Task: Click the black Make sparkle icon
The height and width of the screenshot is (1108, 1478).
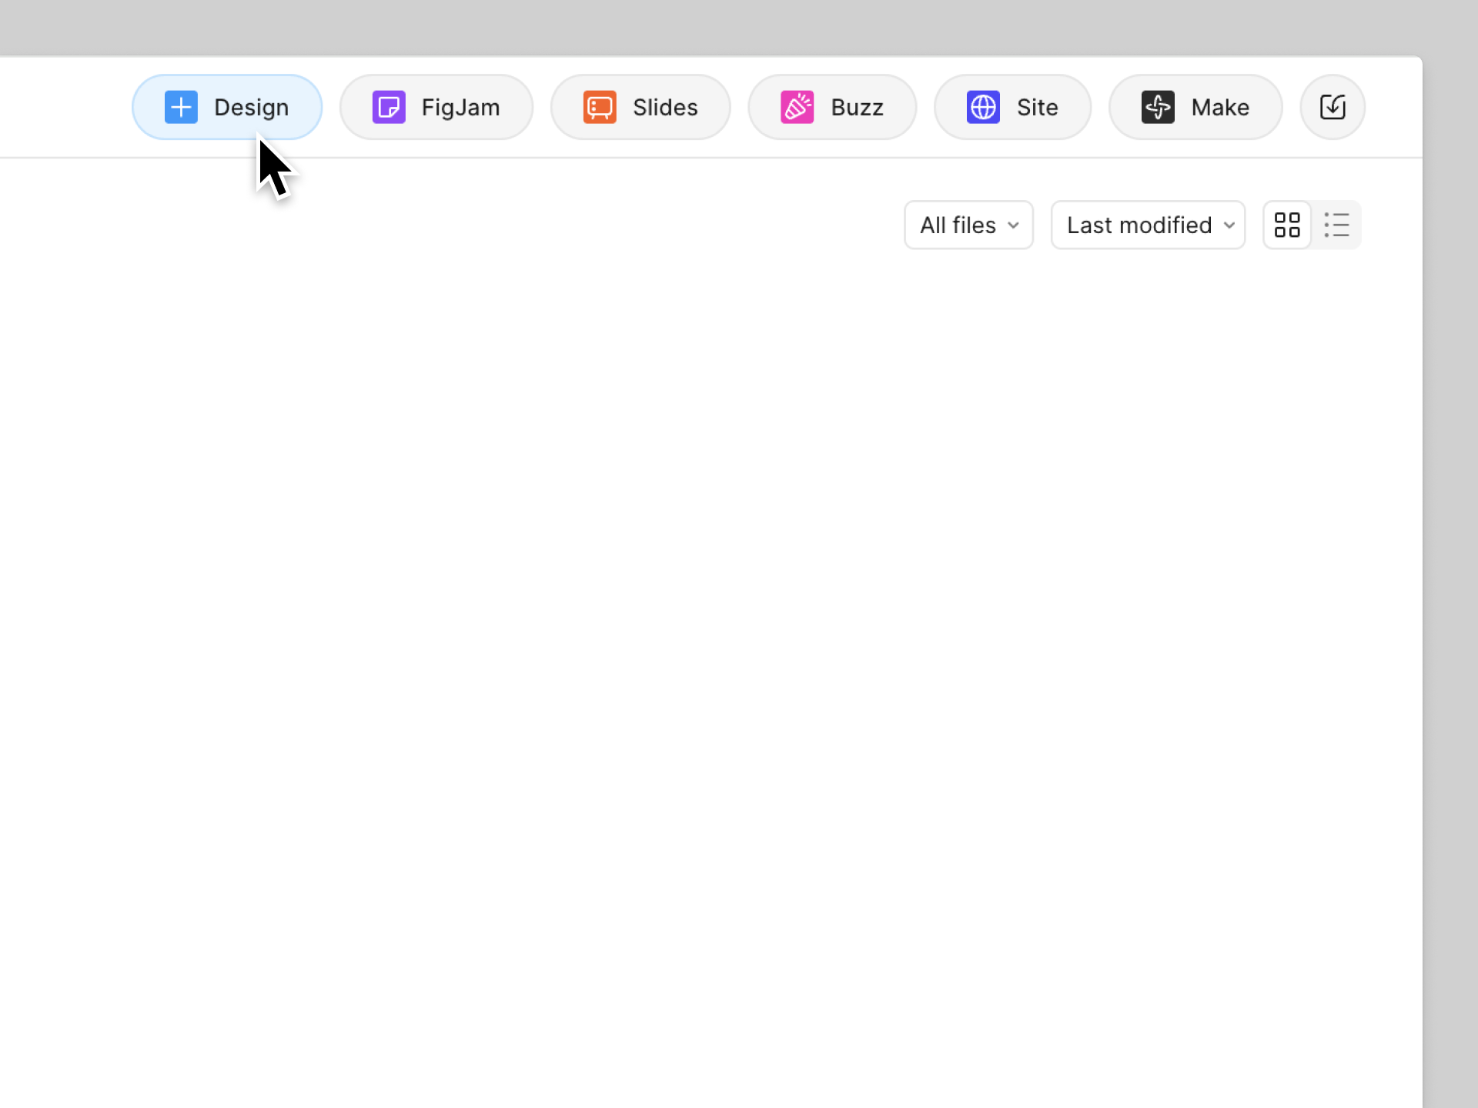Action: coord(1158,107)
